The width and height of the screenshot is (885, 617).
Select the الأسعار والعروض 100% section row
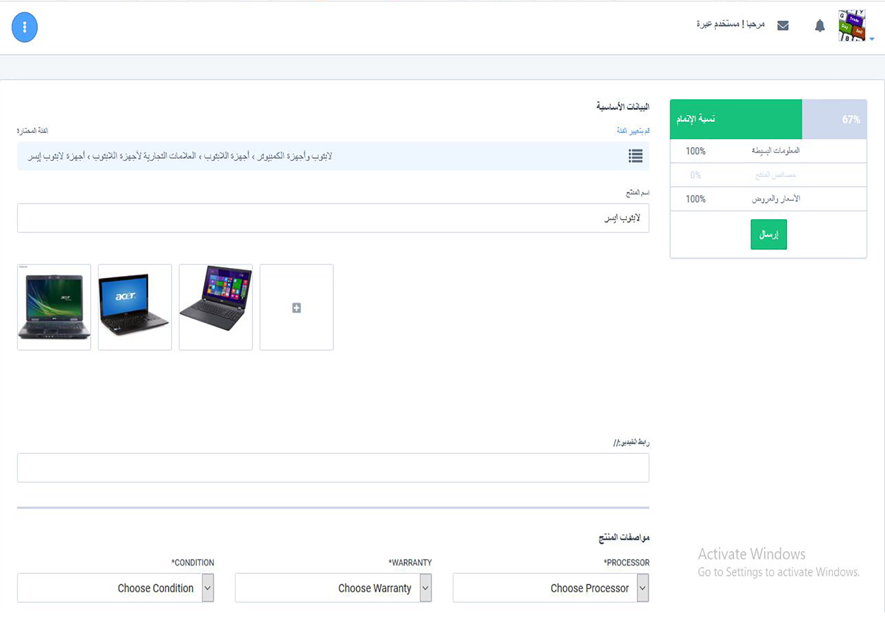coord(768,199)
